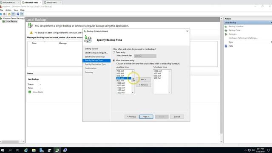
Task: Click the Remove button in wizard
Action: (x=143, y=85)
